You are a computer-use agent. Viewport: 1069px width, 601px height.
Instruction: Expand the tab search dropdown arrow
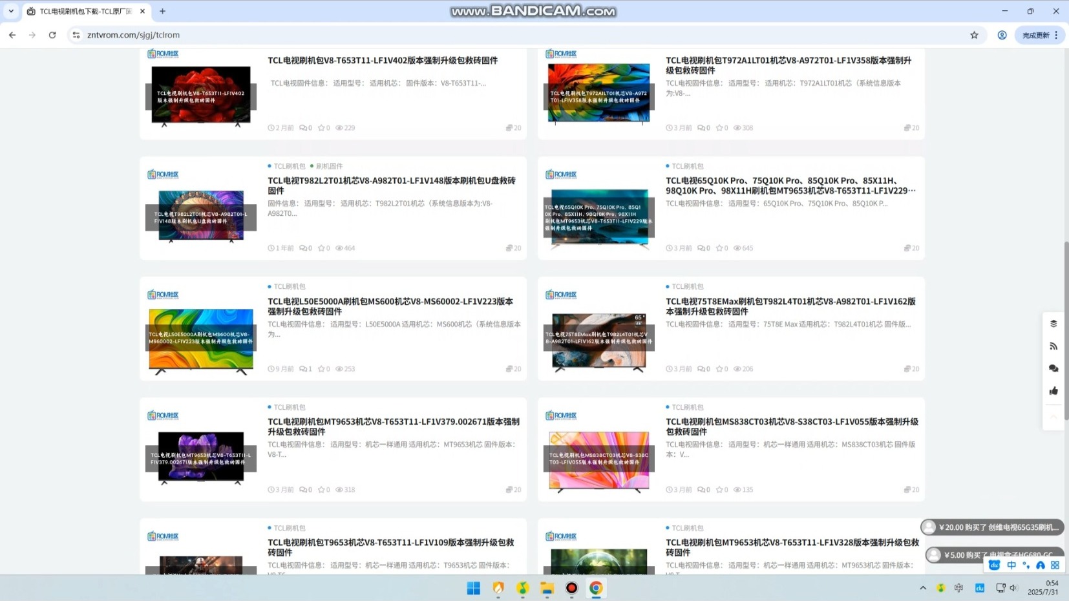click(11, 11)
